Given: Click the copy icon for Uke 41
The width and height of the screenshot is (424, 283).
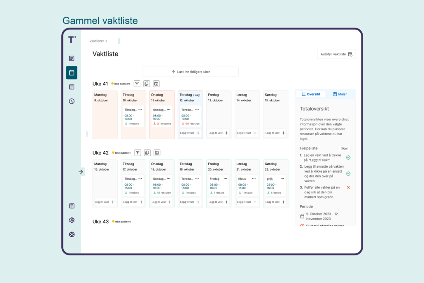Looking at the screenshot, I should (x=147, y=84).
